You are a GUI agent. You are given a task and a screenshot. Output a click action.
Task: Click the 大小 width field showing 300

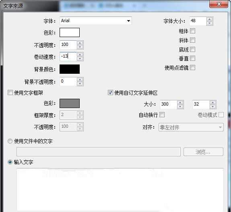click(169, 104)
